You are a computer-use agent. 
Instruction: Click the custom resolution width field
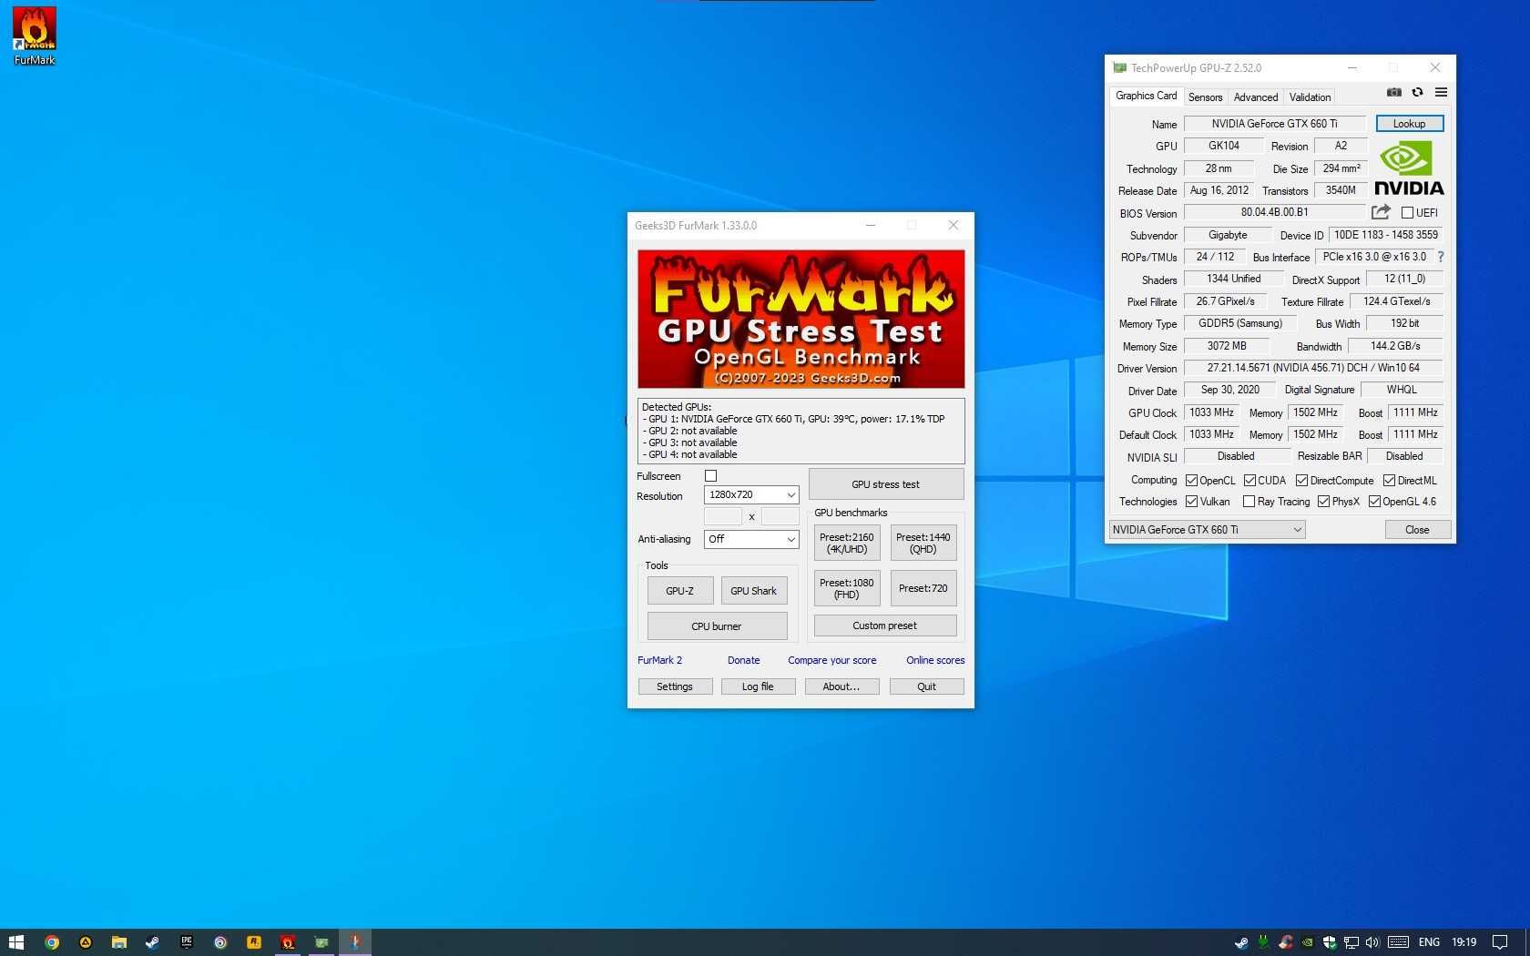[x=723, y=517]
